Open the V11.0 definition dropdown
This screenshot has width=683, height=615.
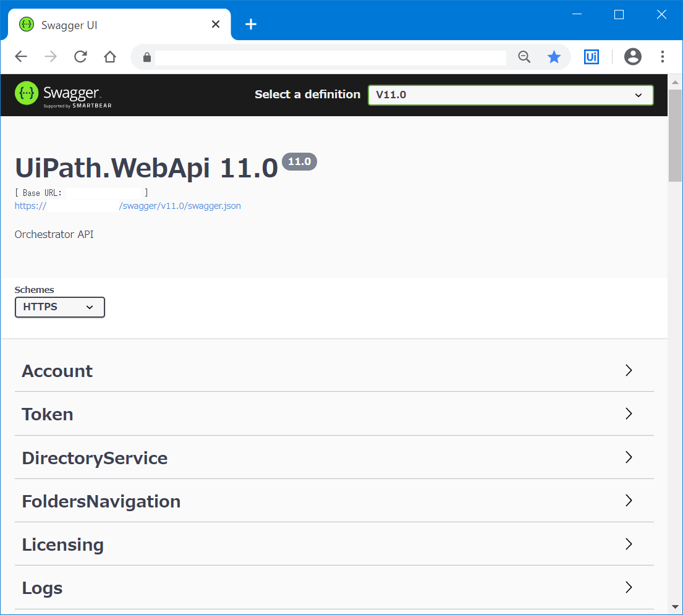511,95
